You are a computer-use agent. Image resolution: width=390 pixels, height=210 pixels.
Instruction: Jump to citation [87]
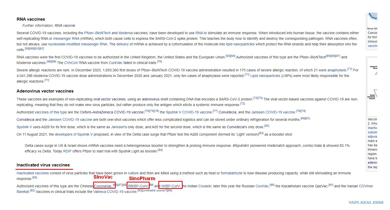click(x=120, y=185)
